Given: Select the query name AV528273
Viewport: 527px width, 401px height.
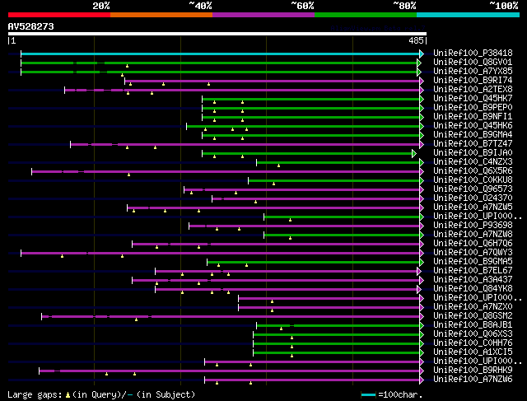Looking at the screenshot, I should pos(31,26).
